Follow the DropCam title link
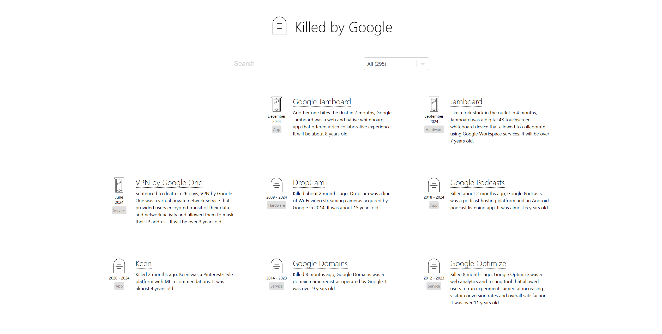The height and width of the screenshot is (334, 662). tap(308, 183)
